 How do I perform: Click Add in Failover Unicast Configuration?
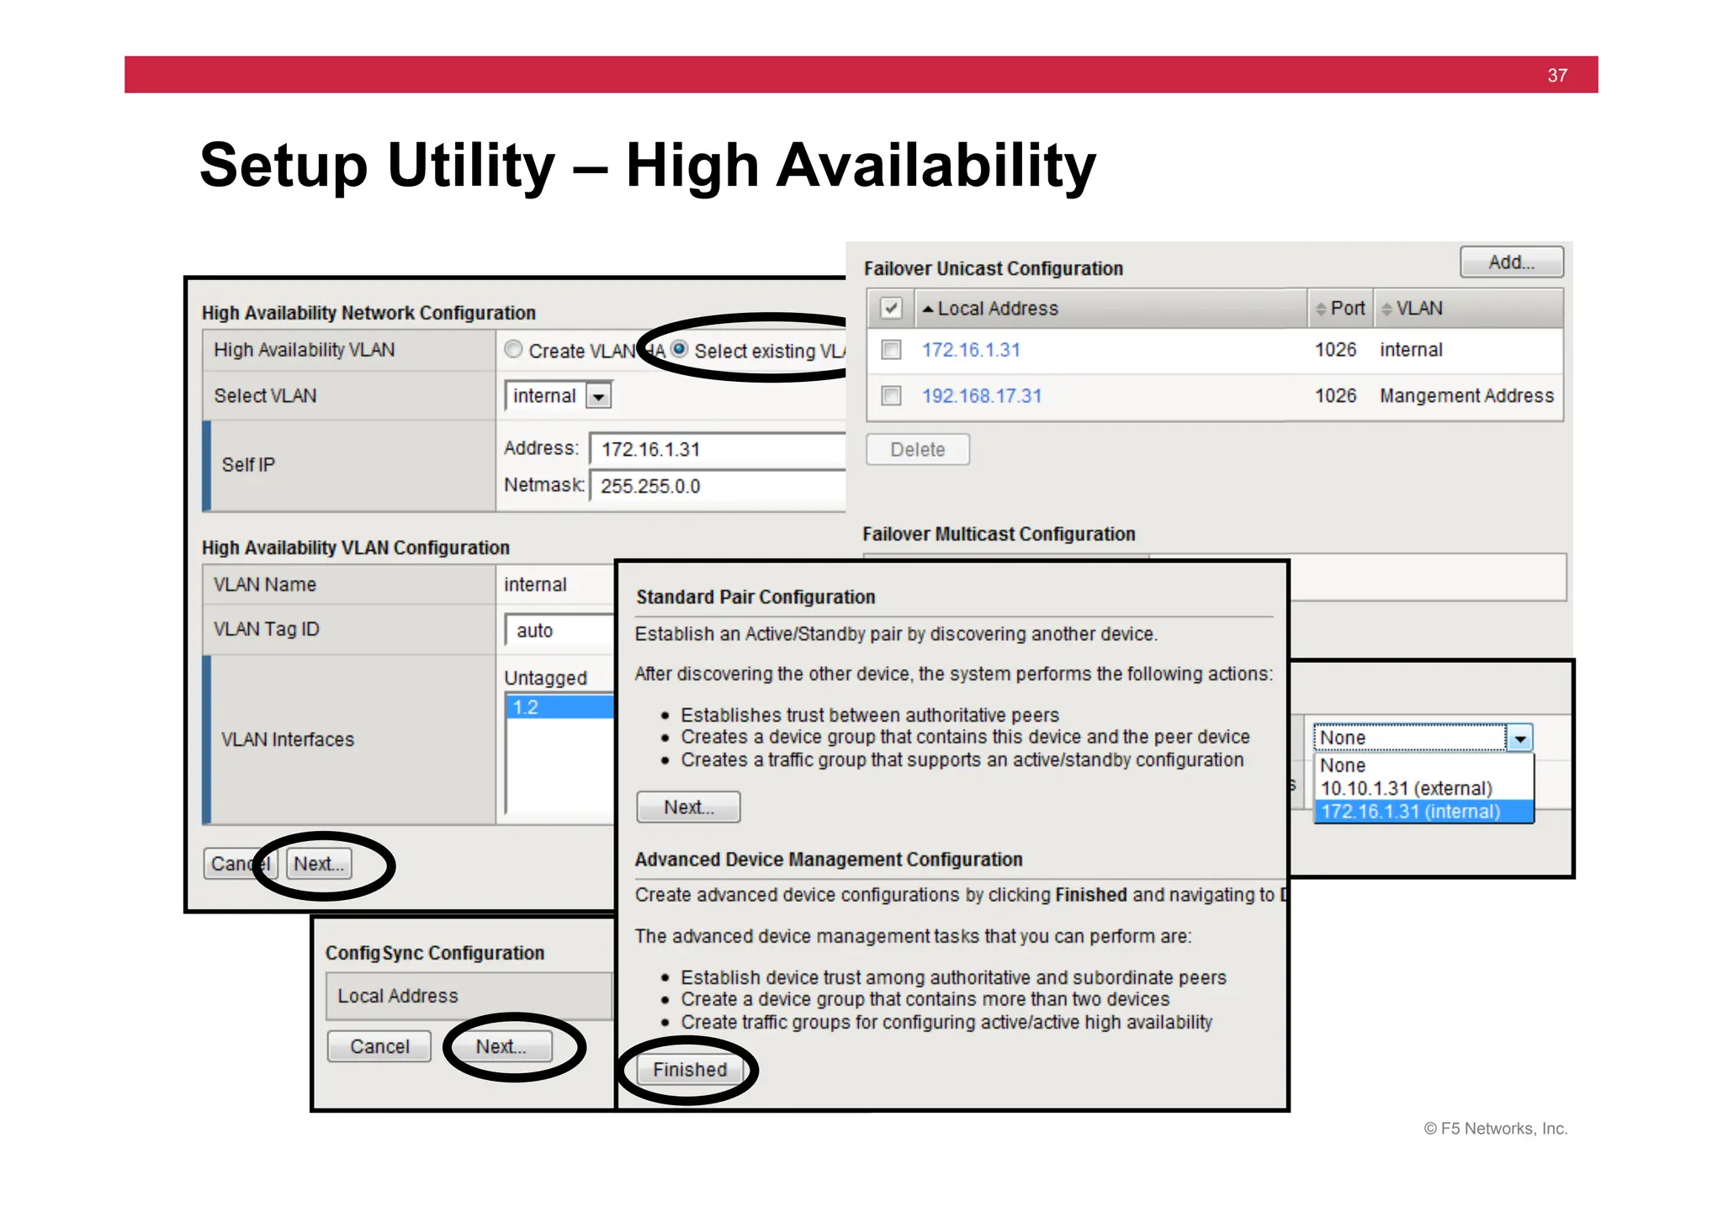[1512, 262]
